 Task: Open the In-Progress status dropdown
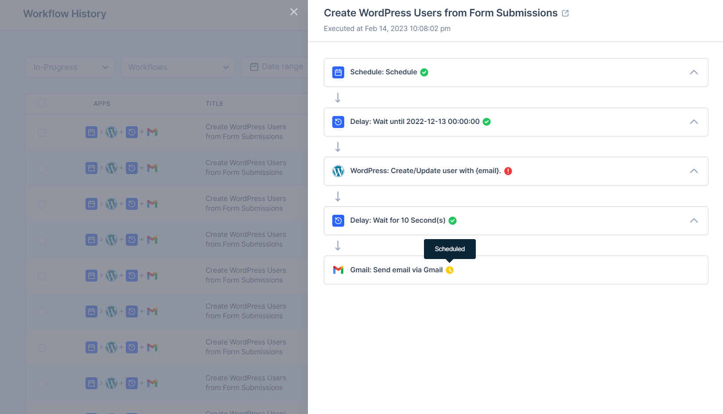(70, 67)
